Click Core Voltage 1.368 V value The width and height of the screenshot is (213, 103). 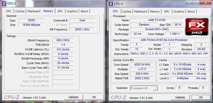175,34
